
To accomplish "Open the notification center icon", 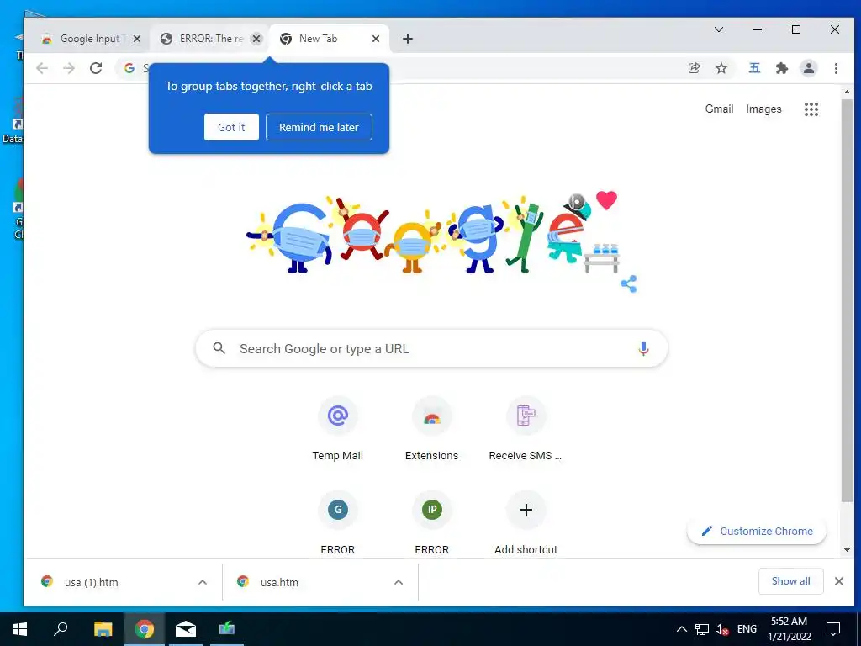I will point(833,629).
